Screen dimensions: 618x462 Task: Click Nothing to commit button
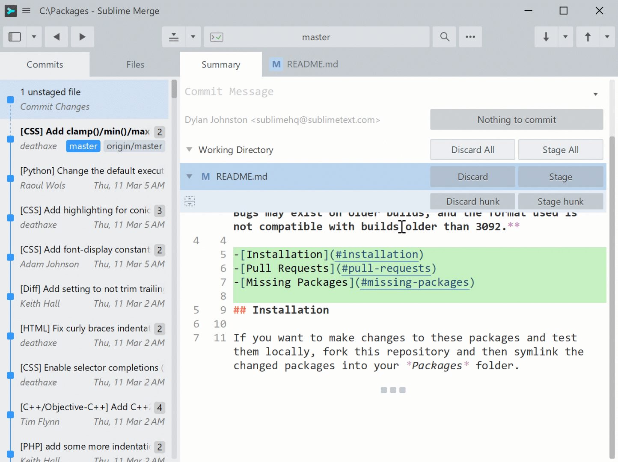(517, 119)
